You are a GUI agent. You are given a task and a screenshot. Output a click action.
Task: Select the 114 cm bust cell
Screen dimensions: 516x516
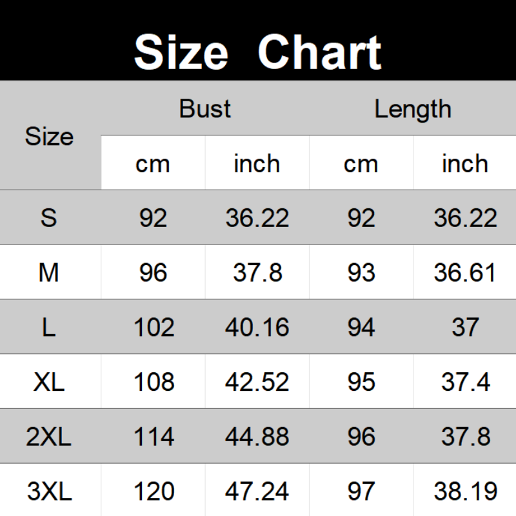pos(154,437)
